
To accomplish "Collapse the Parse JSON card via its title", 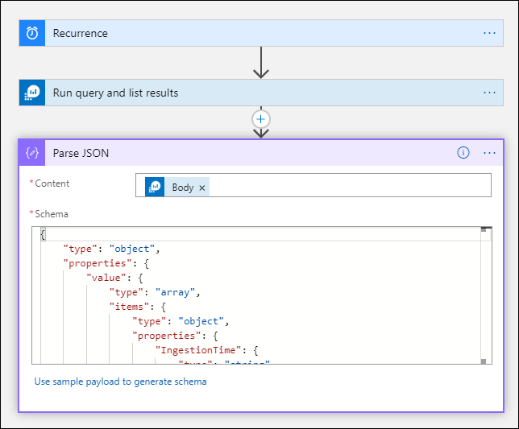I will tap(81, 153).
